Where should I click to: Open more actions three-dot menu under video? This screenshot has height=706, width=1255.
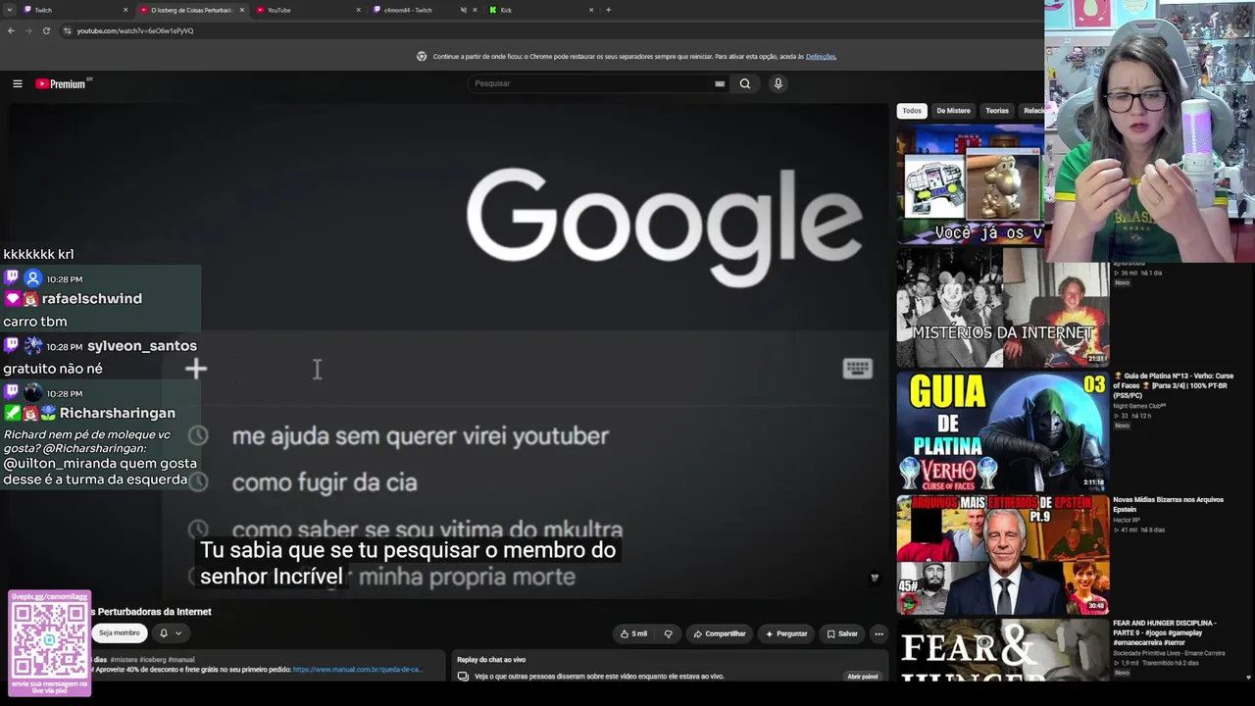coord(878,633)
